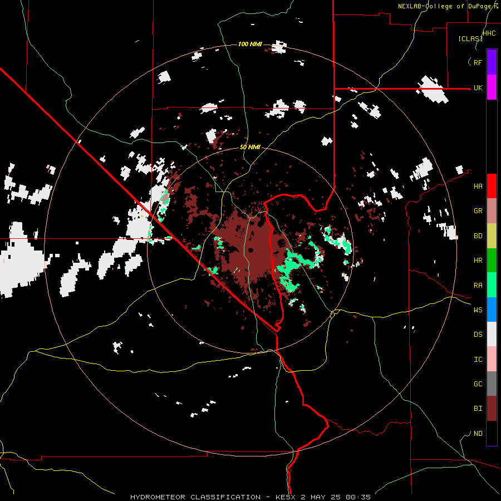Select the IC pink legend swatch

(492, 359)
